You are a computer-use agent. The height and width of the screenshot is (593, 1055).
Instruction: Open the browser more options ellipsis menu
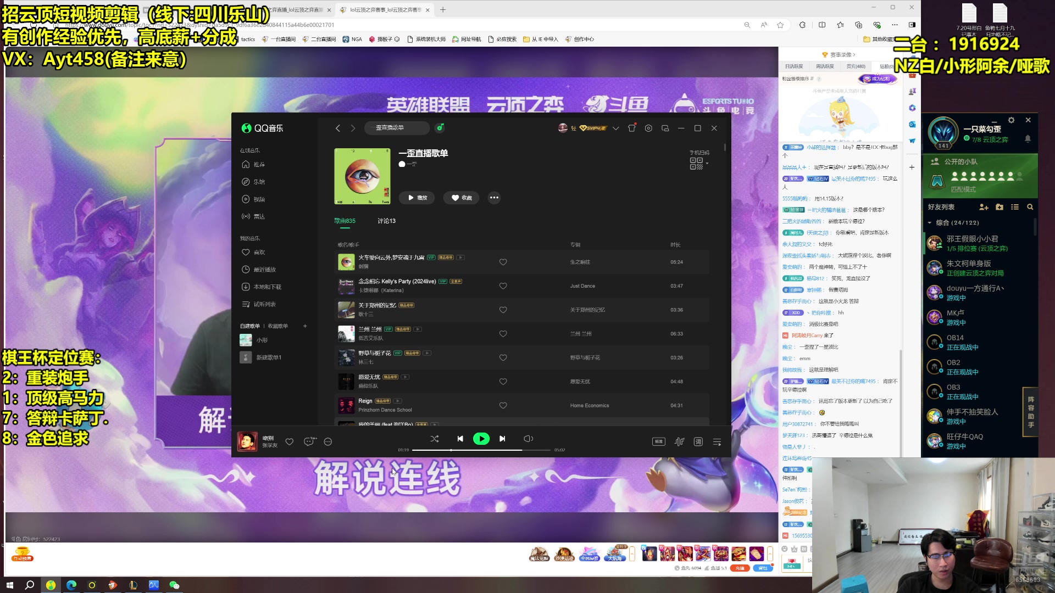point(895,25)
